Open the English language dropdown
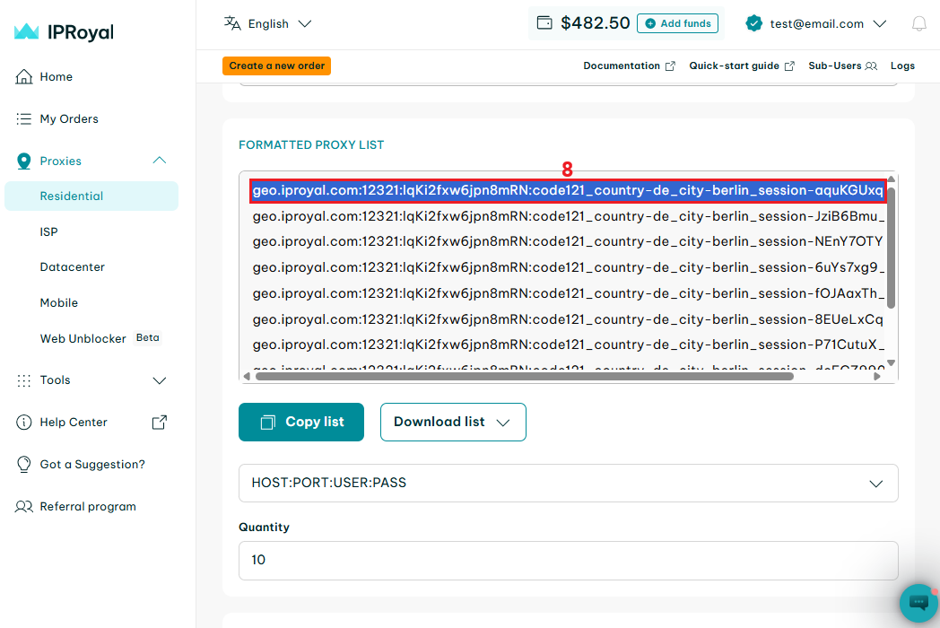Screen dimensions: 940x628 [x=267, y=23]
